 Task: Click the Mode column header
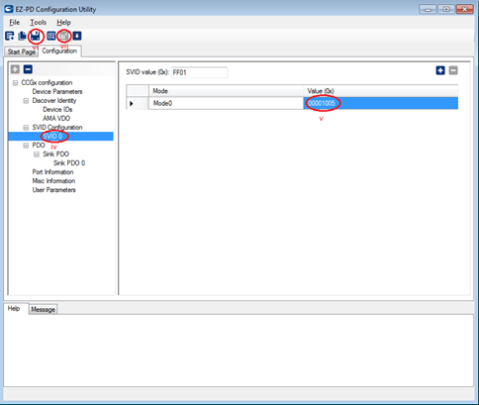point(226,91)
